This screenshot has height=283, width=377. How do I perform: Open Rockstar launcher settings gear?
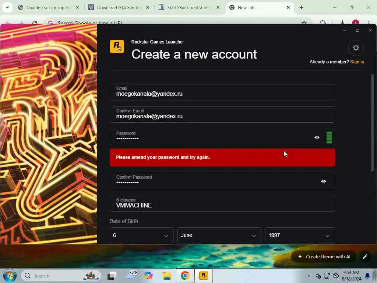tap(356, 48)
